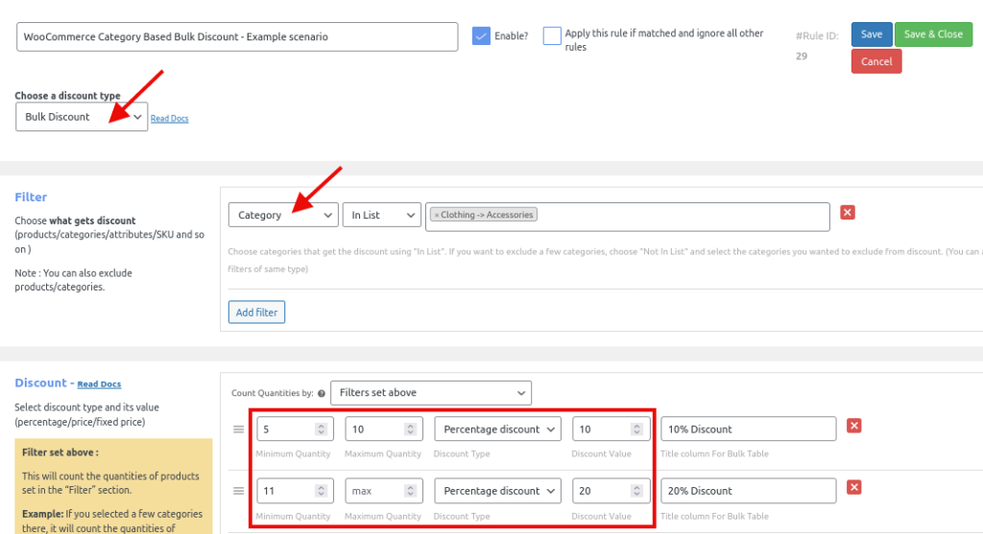Remove the 10% Discount range row
Screen dimensions: 983x534
click(x=853, y=426)
